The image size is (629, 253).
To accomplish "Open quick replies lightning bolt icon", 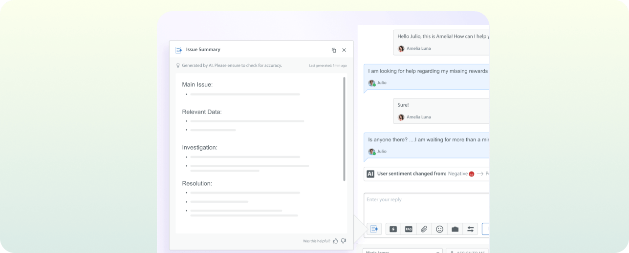I will 393,229.
